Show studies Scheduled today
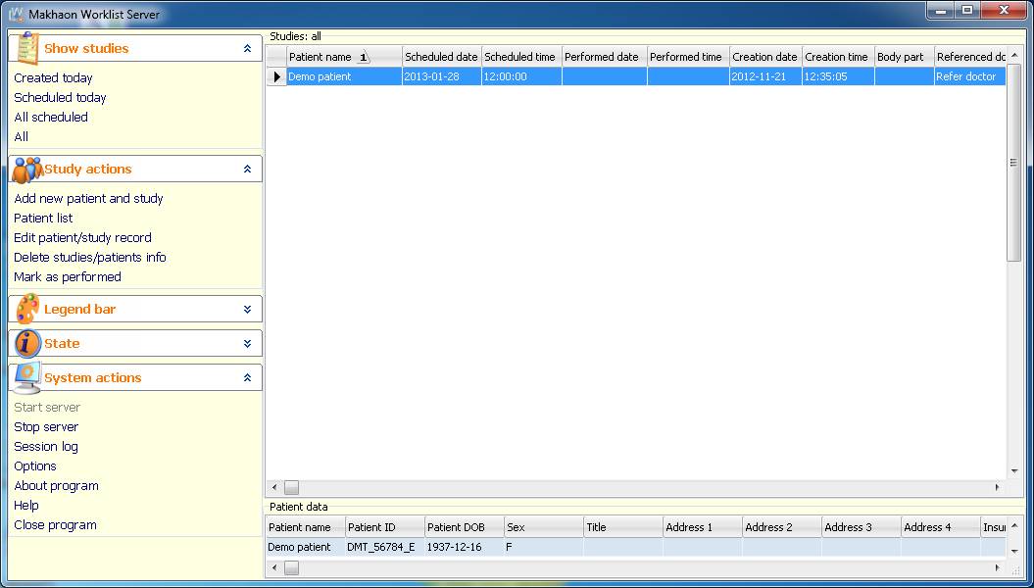This screenshot has width=1034, height=588. click(60, 98)
